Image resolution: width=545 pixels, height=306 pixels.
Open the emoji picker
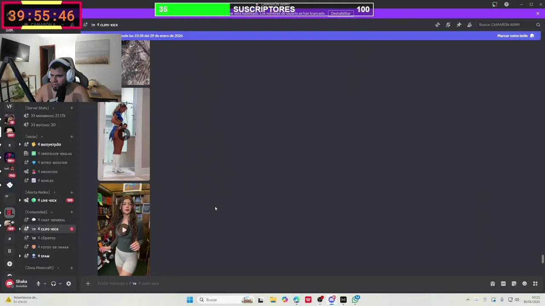(525, 283)
